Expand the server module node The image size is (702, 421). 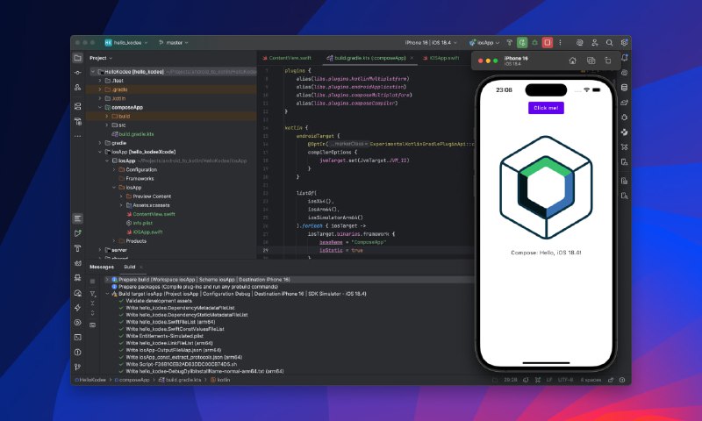[x=100, y=250]
